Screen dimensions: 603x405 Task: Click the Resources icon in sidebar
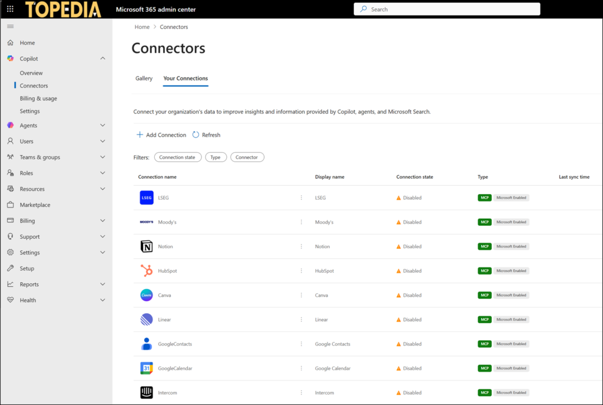[x=11, y=189]
